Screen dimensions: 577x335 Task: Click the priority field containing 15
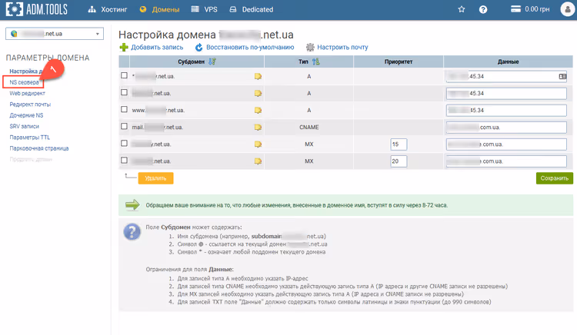(x=399, y=144)
